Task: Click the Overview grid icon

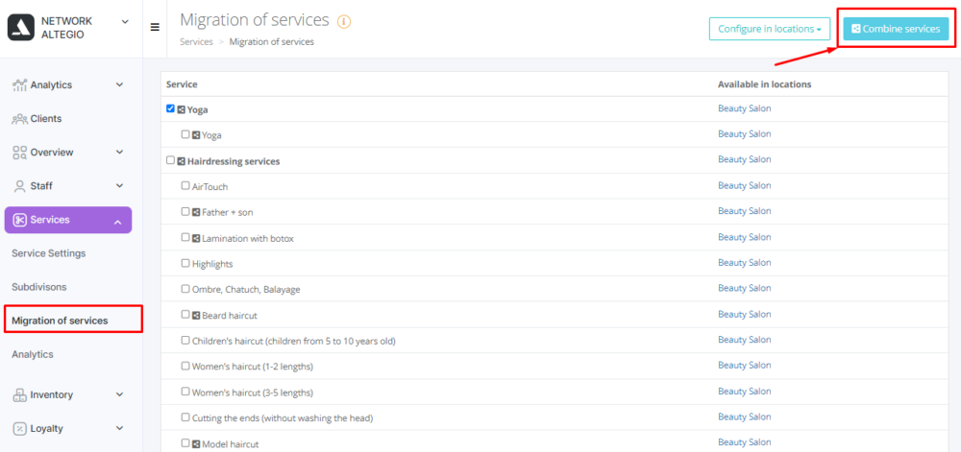Action: (x=19, y=153)
